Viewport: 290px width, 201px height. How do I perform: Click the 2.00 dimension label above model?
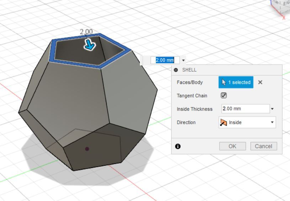(86, 32)
